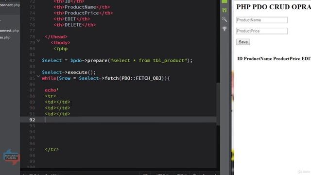Place cursor on the $select prepare line

pyautogui.click(x=117, y=60)
